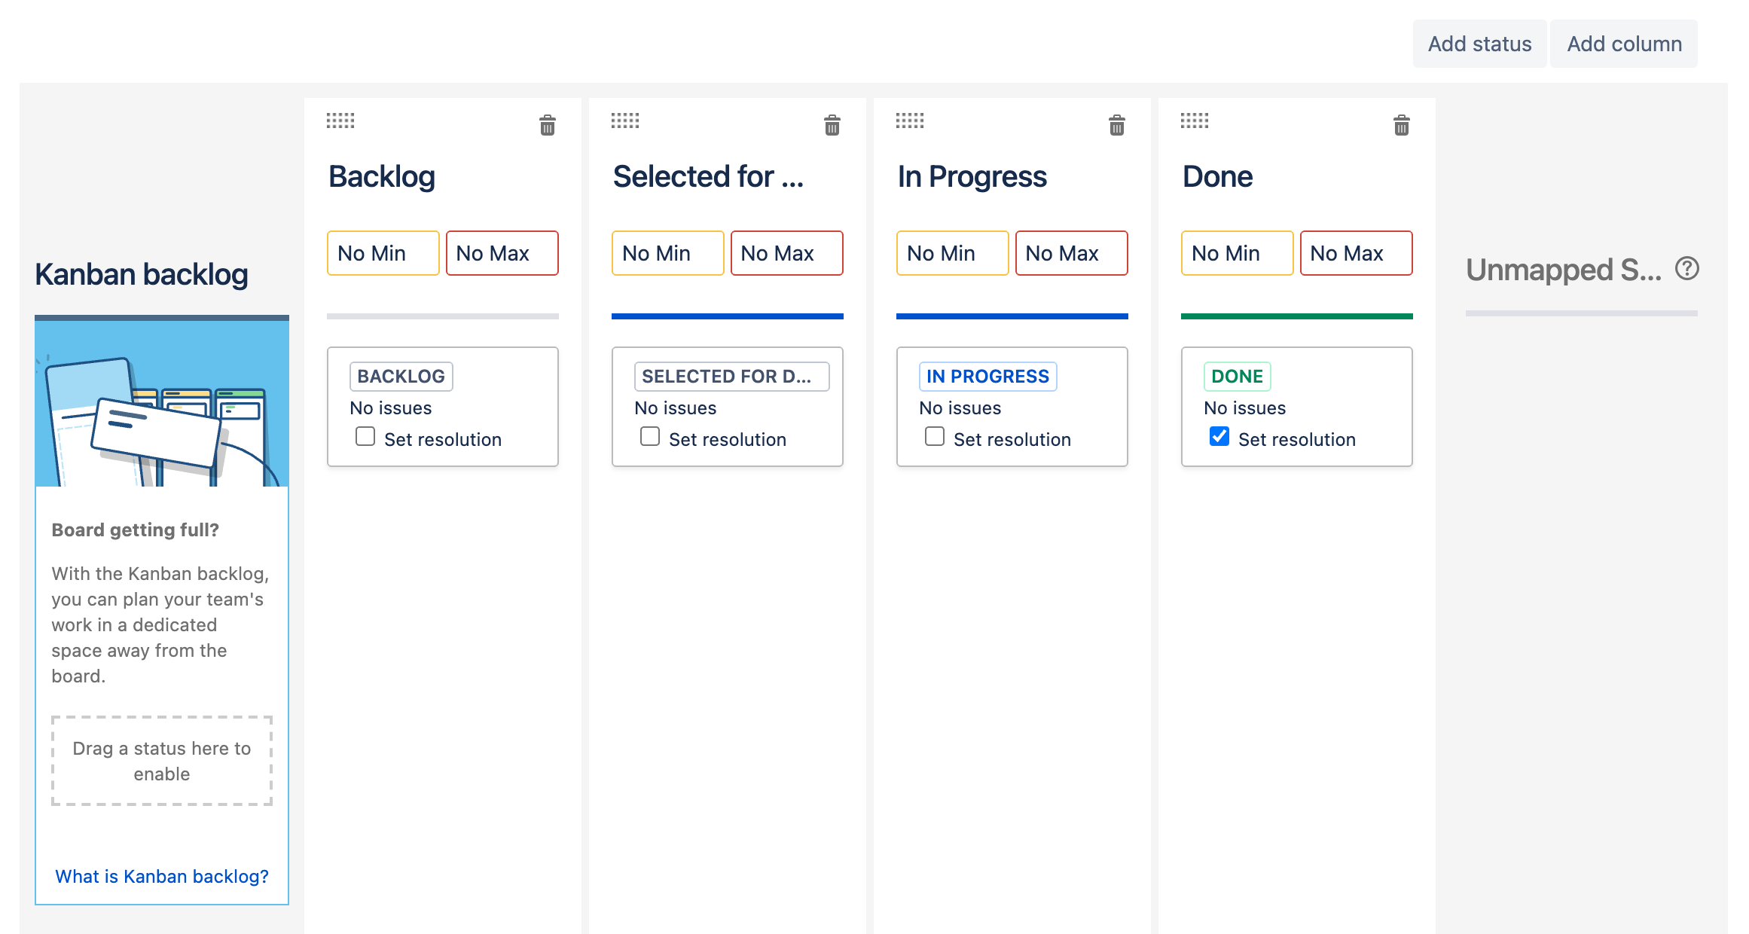Image resolution: width=1749 pixels, height=934 pixels.
Task: Click No Min button in Backlog column
Action: 382,254
